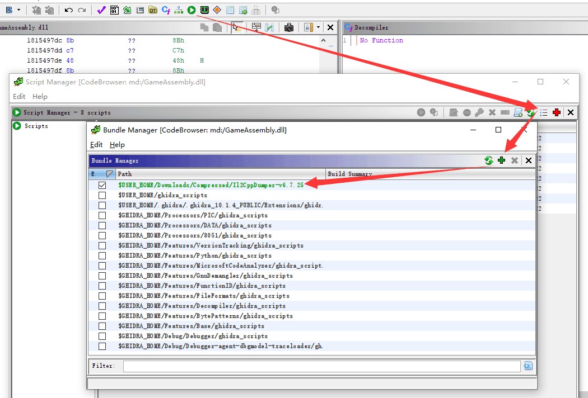Take snapshot with camera icon

(x=289, y=27)
